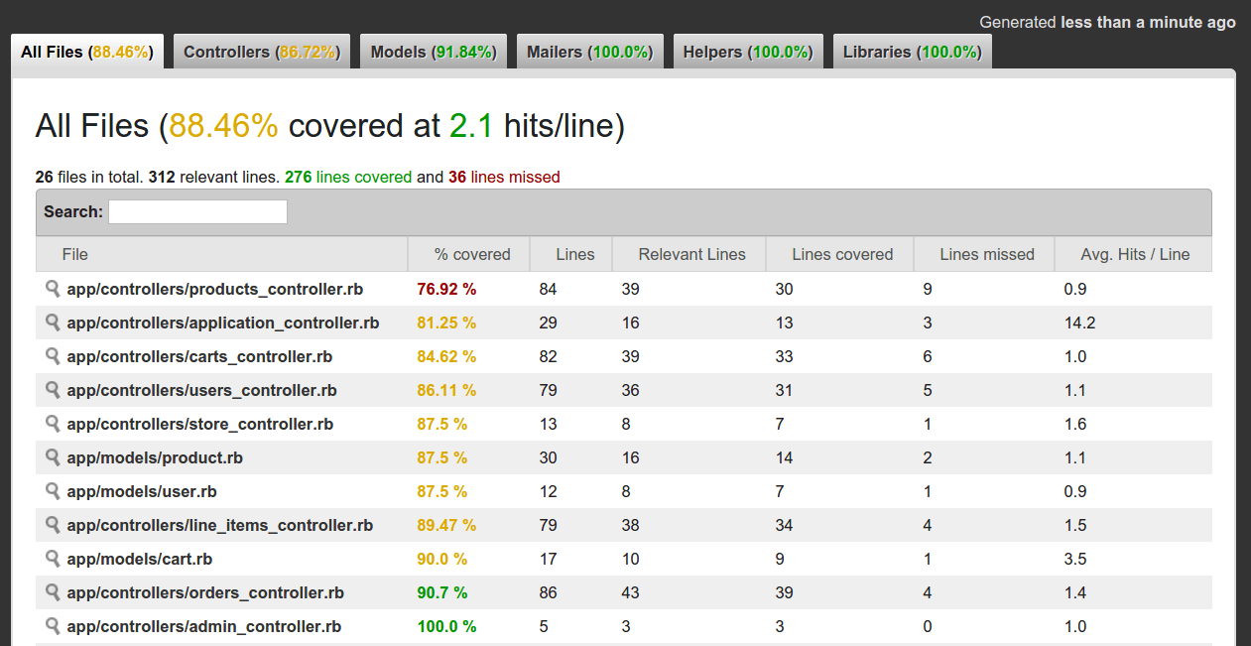1251x646 pixels.
Task: Focus the Search input field
Action: coord(197,211)
